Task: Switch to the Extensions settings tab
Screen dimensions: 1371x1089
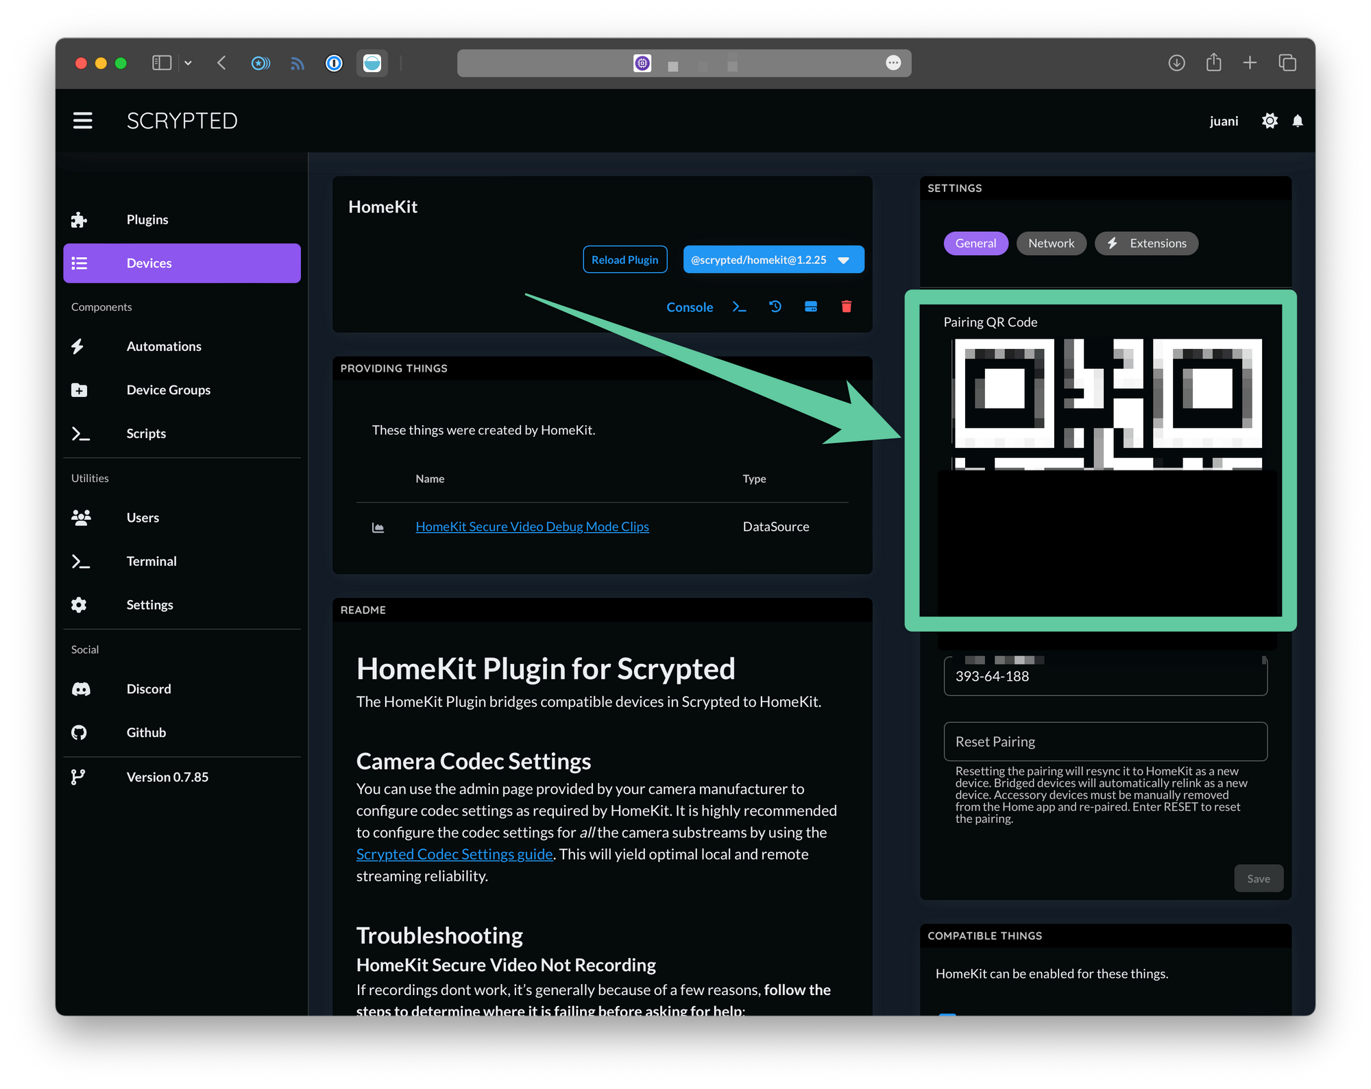Action: [1146, 243]
